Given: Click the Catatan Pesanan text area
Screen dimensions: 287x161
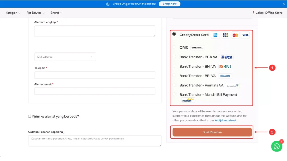Looking at the screenshot, I should pyautogui.click(x=94, y=141).
